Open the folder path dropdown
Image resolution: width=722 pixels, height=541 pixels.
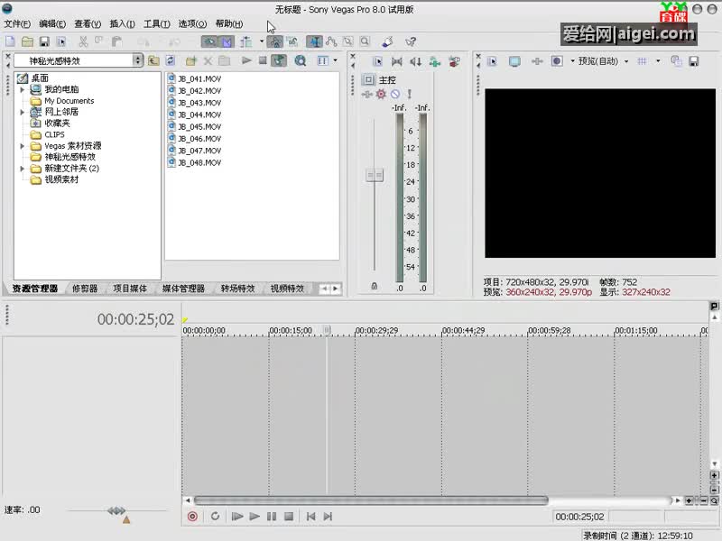tap(138, 60)
